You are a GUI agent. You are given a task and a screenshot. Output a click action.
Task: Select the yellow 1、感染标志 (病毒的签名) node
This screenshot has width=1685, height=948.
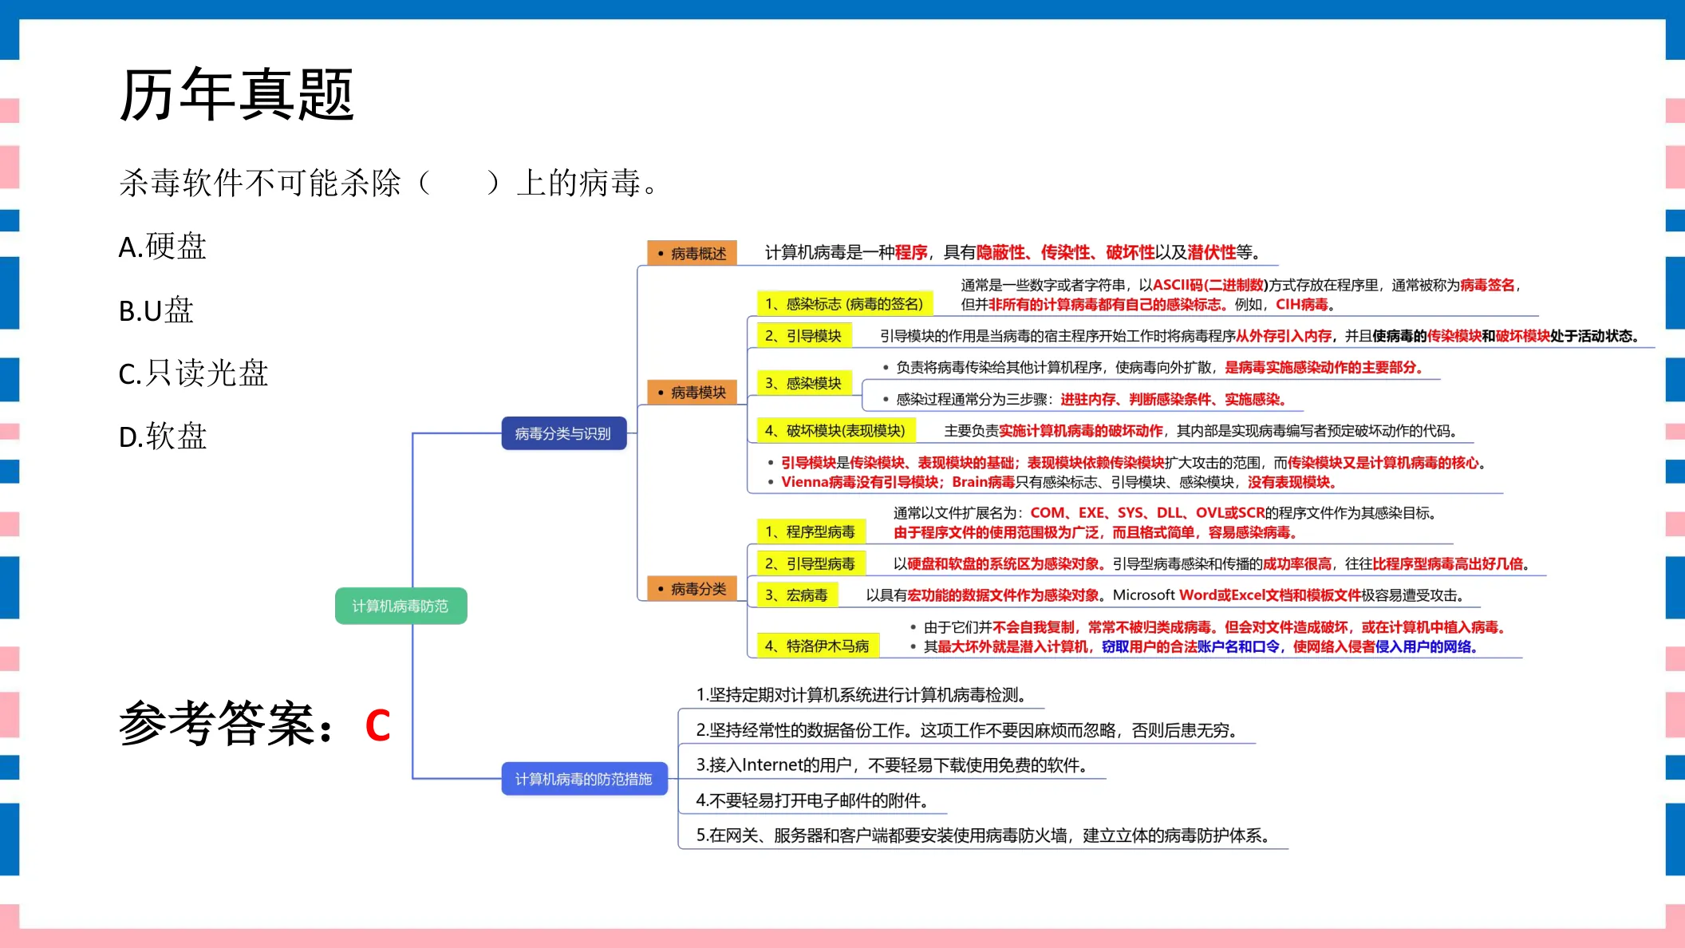pyautogui.click(x=844, y=303)
